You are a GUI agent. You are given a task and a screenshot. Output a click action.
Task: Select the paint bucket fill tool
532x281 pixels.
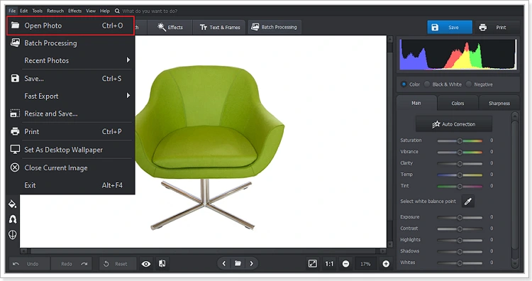pyautogui.click(x=12, y=204)
